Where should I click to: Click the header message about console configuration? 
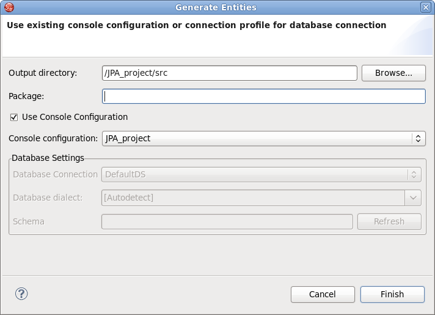(x=196, y=25)
